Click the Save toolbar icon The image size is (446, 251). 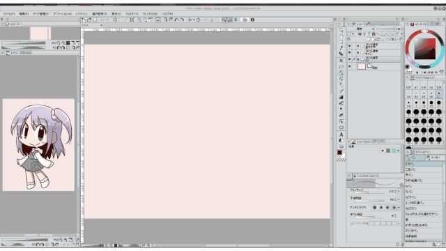pyautogui.click(x=95, y=20)
